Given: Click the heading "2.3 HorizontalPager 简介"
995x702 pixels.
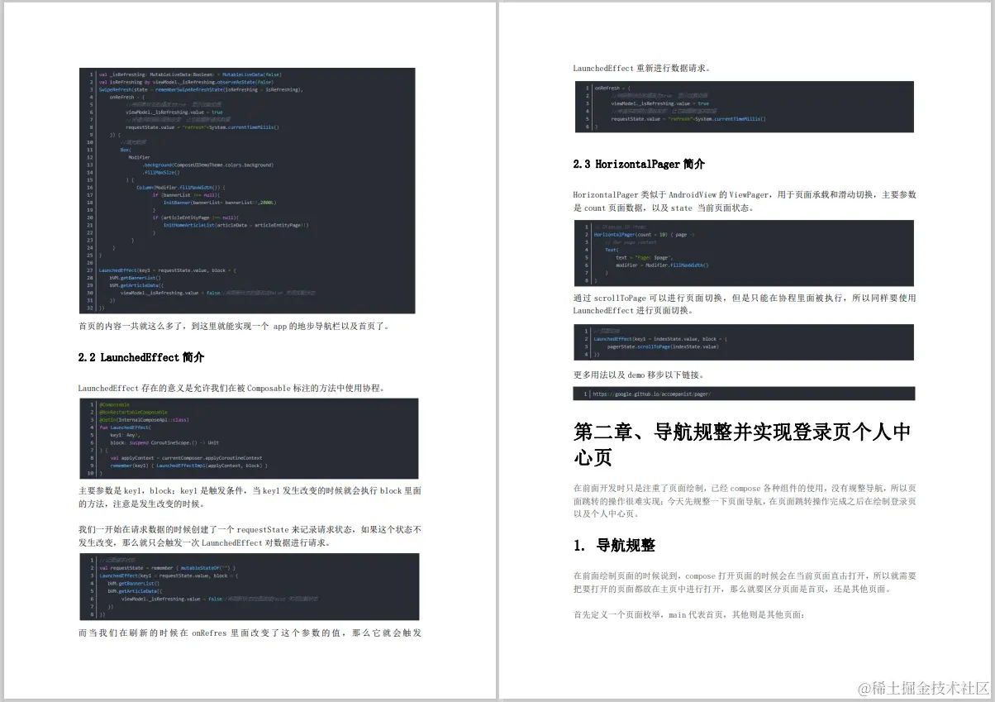Looking at the screenshot, I should click(639, 165).
